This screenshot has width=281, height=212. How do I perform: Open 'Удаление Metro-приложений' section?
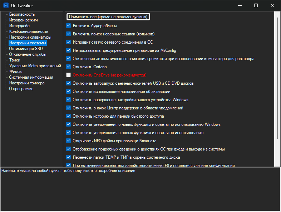[35, 66]
